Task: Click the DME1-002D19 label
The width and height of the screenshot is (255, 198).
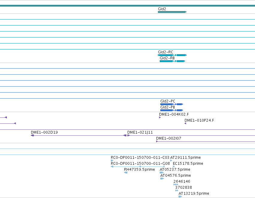Action: (x=44, y=132)
